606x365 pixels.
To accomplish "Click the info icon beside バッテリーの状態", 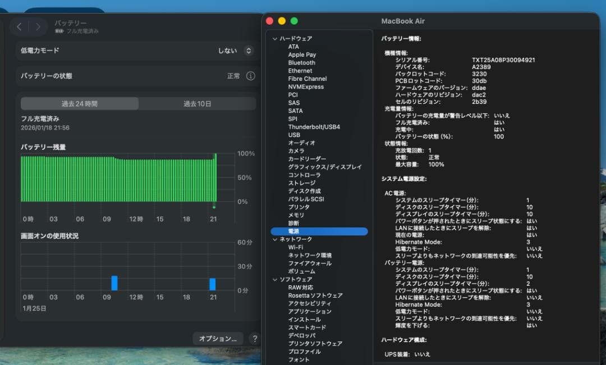I will point(250,76).
